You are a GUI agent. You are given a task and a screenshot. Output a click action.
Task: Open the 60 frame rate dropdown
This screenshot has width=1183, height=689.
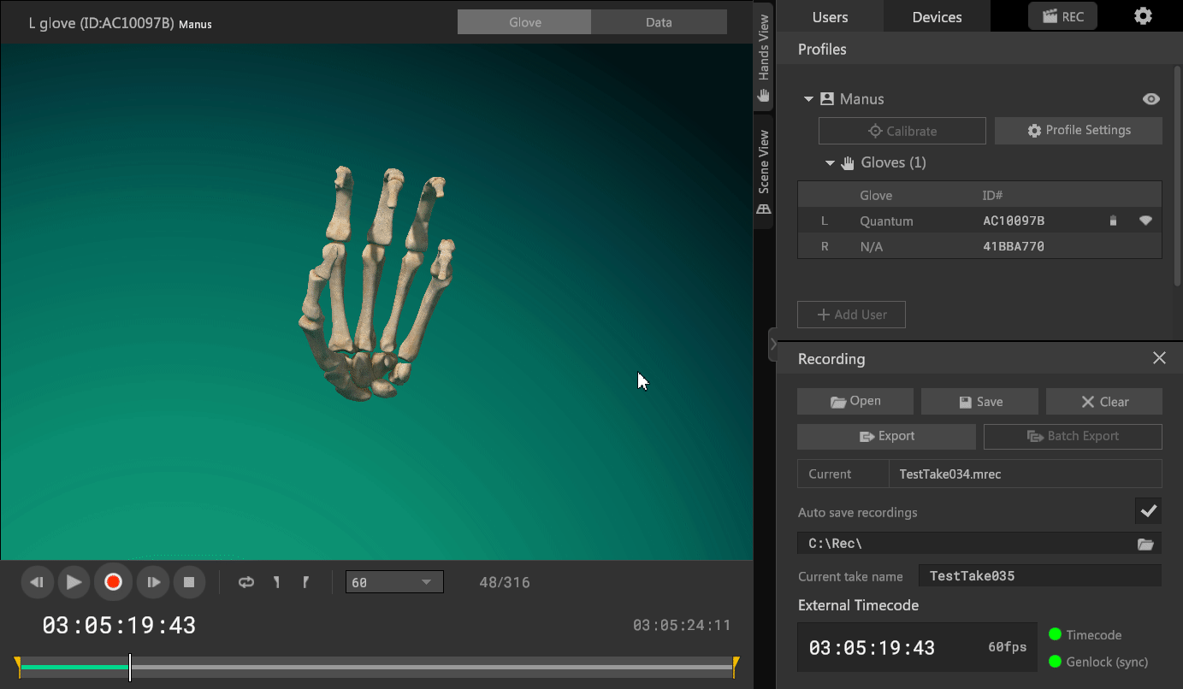pos(394,582)
